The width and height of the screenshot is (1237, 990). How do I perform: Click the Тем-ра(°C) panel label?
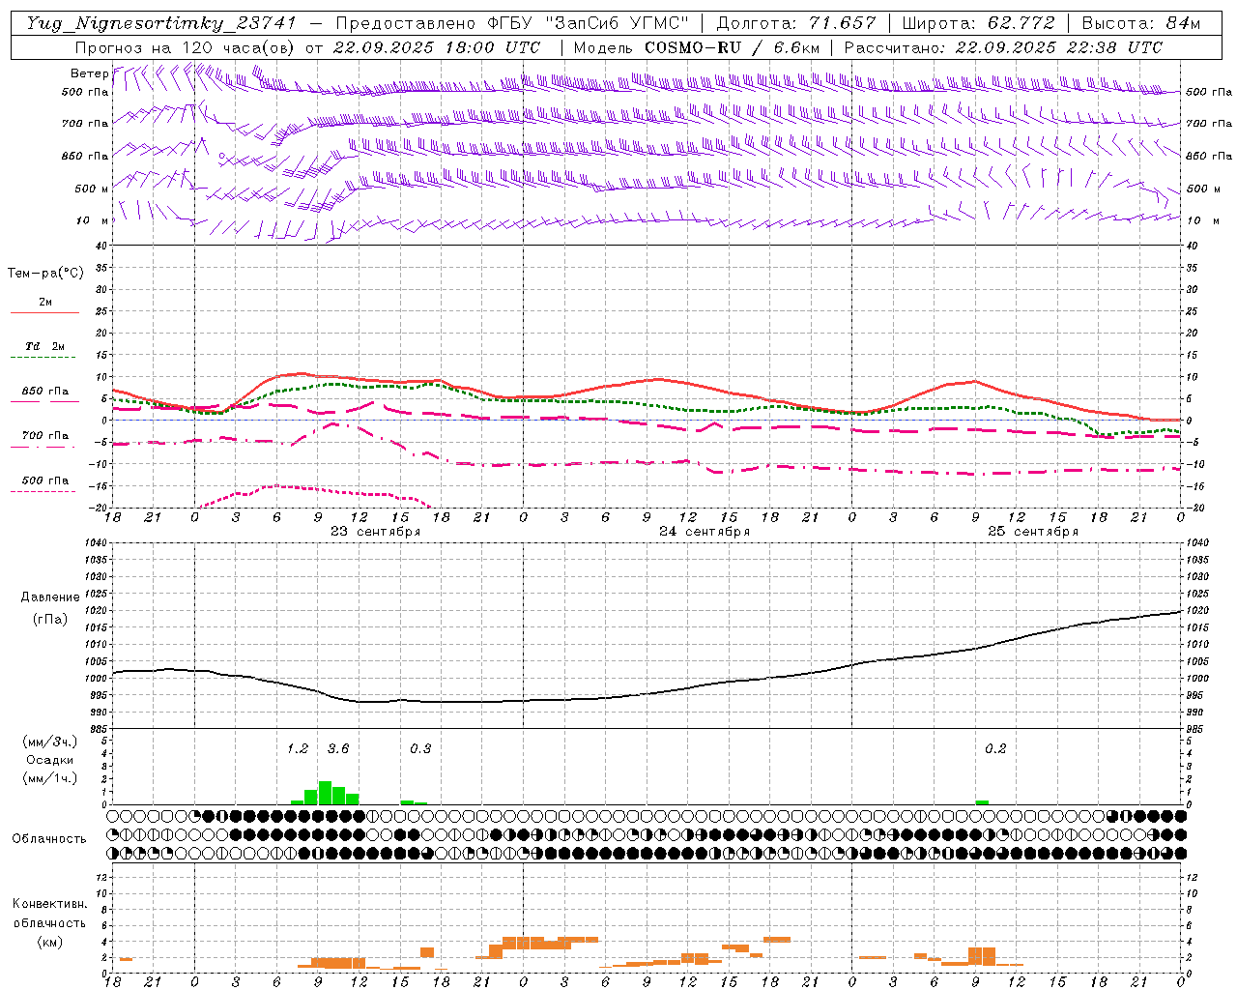coord(45,274)
